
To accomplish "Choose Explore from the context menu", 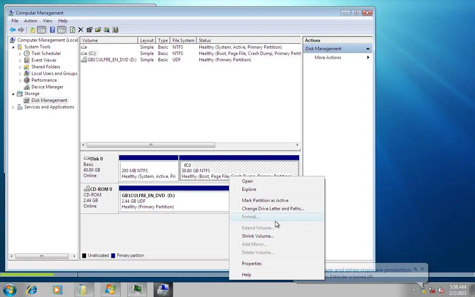I will 277,189.
